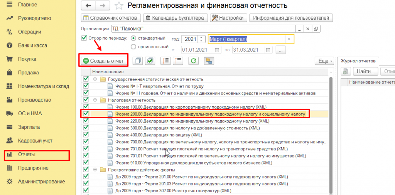Uncheck Форма 300.00 VAT declaration checkbox
Screen dimensions: 395x195
[x=86, y=128]
